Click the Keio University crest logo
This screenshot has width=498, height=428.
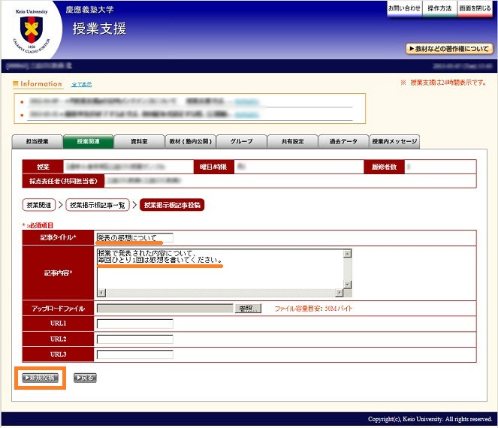pyautogui.click(x=32, y=30)
